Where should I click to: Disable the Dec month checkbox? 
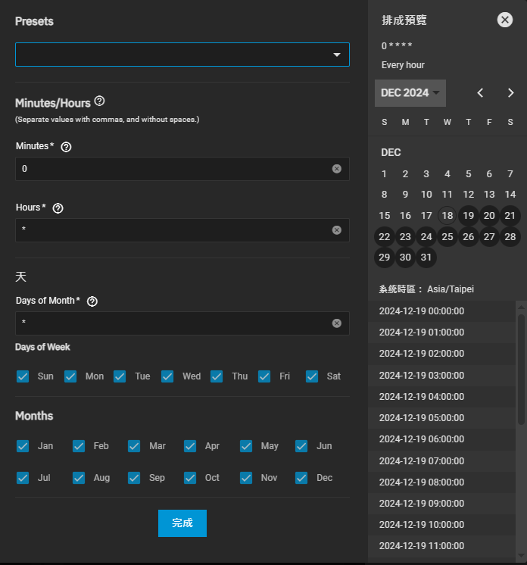click(301, 478)
